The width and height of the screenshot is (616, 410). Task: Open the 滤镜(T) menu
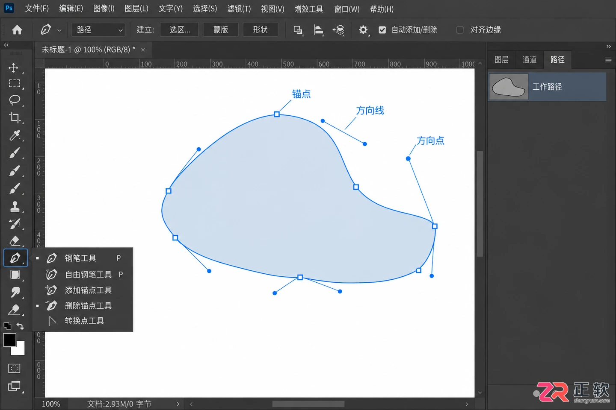(x=239, y=9)
